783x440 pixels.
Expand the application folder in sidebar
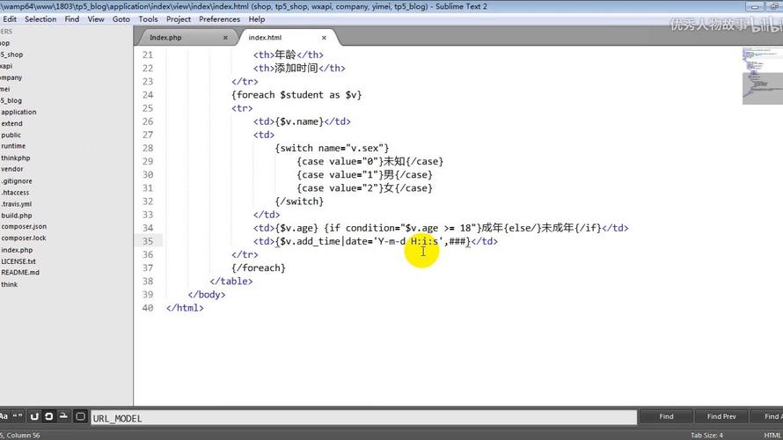coord(18,112)
